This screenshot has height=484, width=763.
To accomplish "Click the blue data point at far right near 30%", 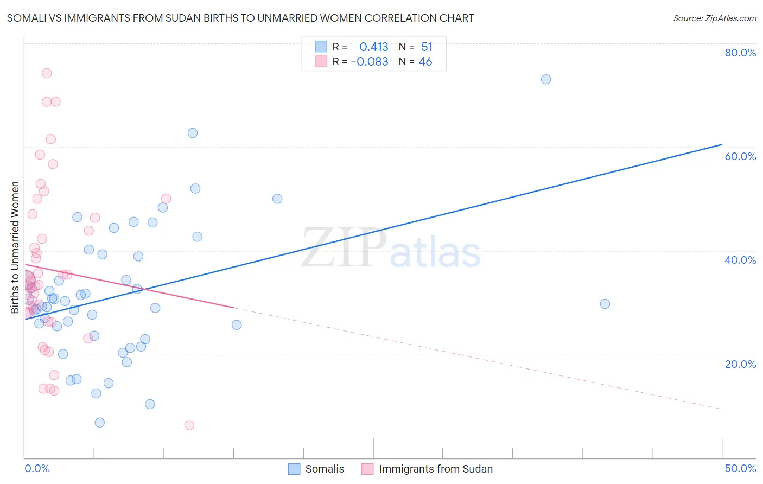I will coord(605,304).
